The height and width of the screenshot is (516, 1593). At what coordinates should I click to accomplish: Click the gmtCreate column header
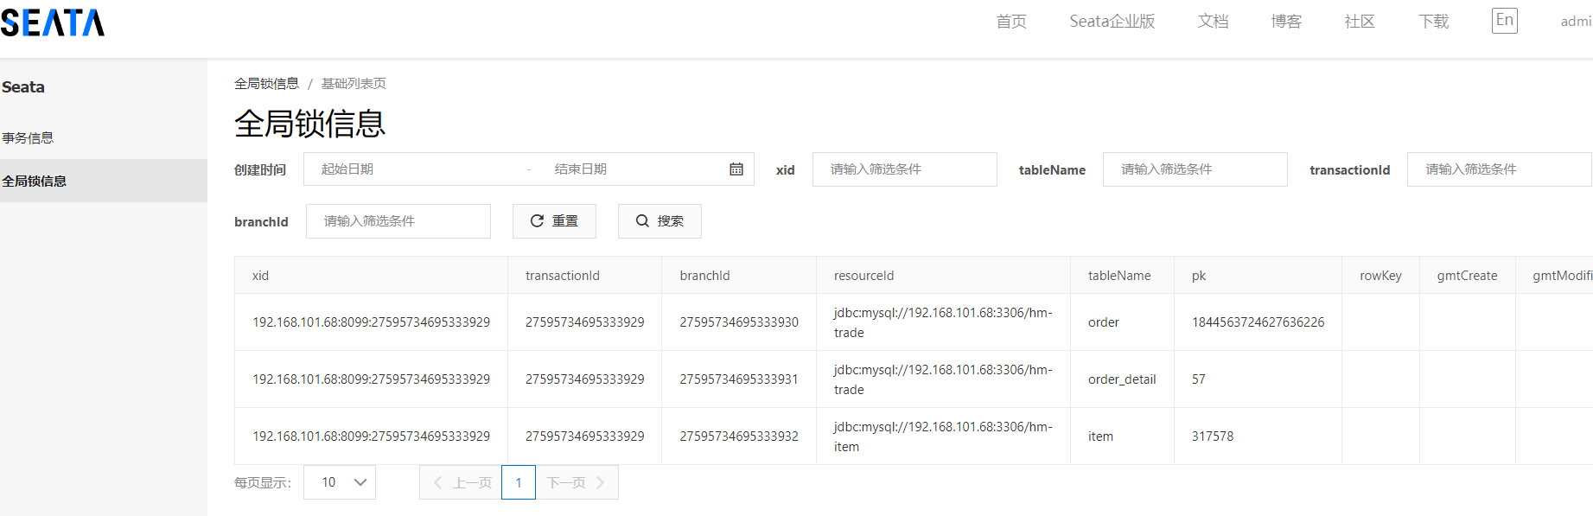(1467, 276)
